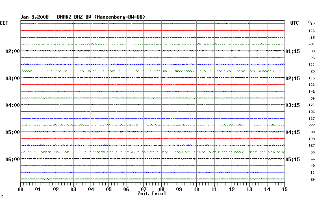Click the DC offset value '193'
This screenshot has height=200, width=317.
click(312, 112)
